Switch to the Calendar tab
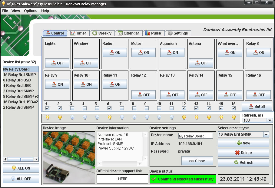This screenshot has width=275, height=188. click(x=128, y=33)
